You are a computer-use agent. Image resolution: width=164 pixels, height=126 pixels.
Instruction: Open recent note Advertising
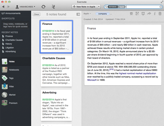(x=10, y=52)
